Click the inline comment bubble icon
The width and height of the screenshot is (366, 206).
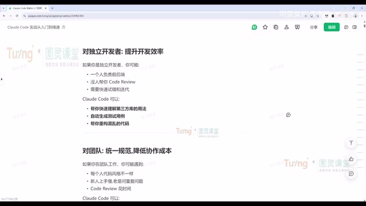click(x=288, y=114)
